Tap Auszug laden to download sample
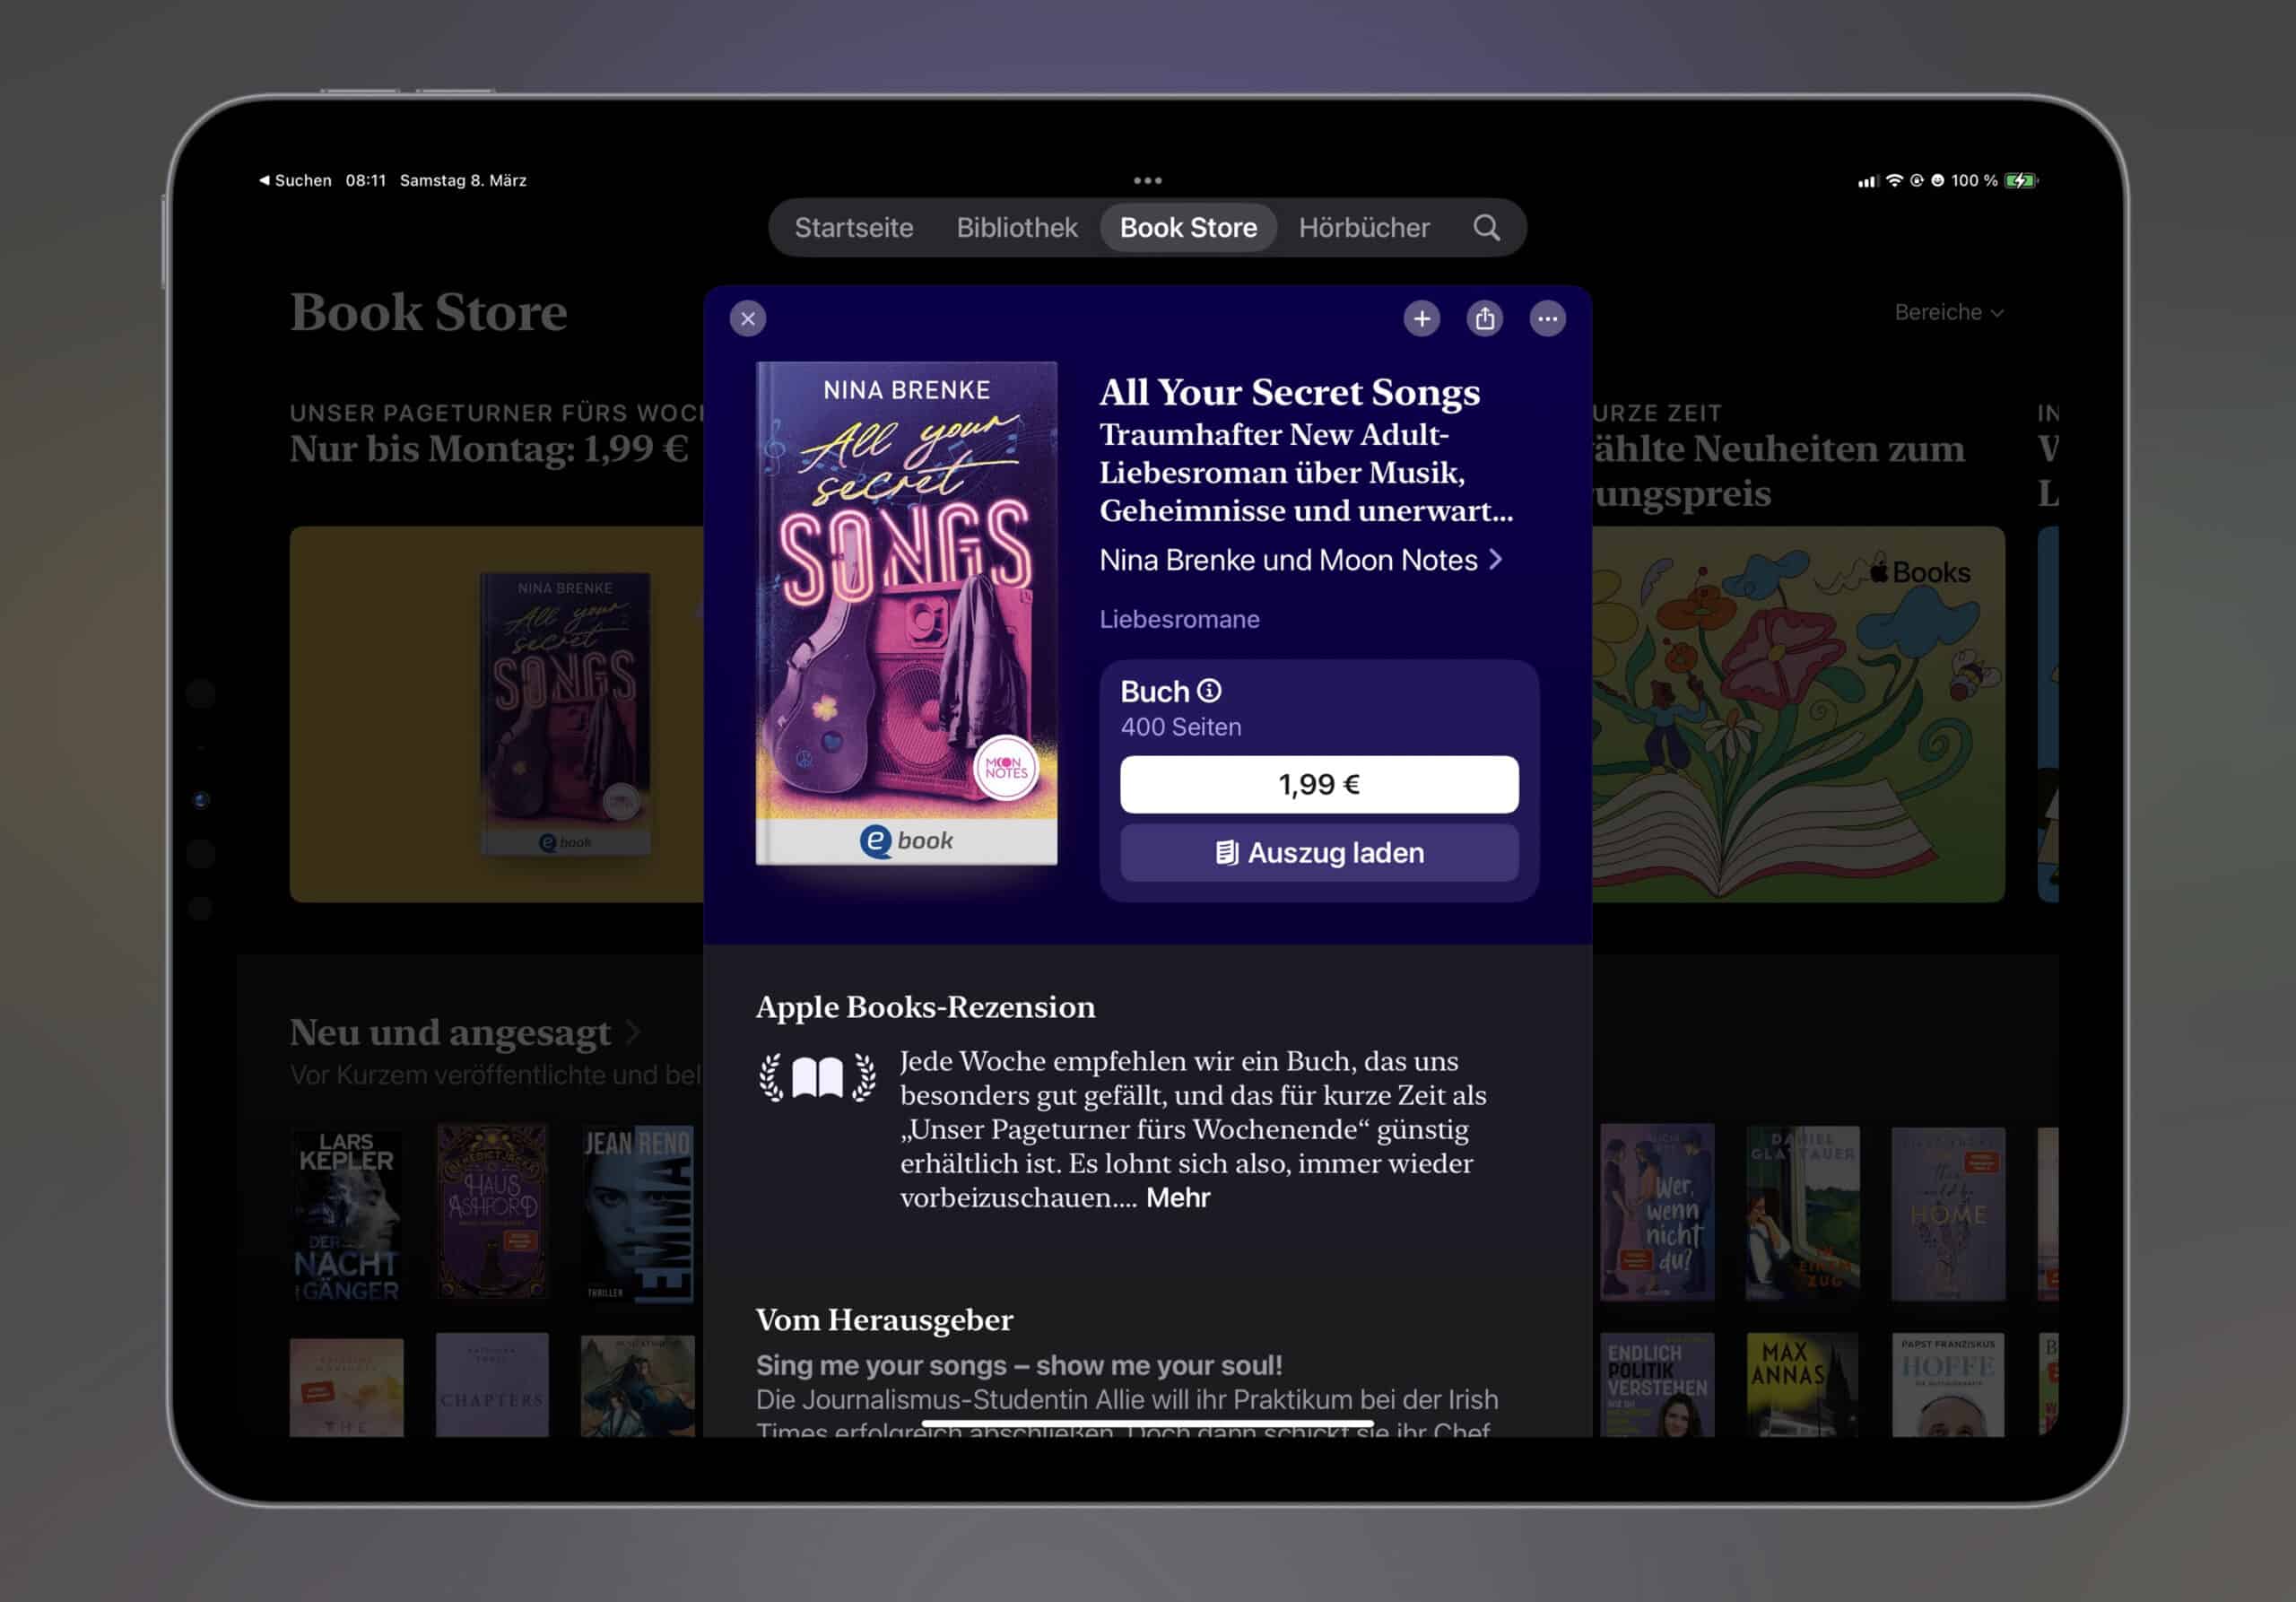2296x1602 pixels. pos(1319,853)
